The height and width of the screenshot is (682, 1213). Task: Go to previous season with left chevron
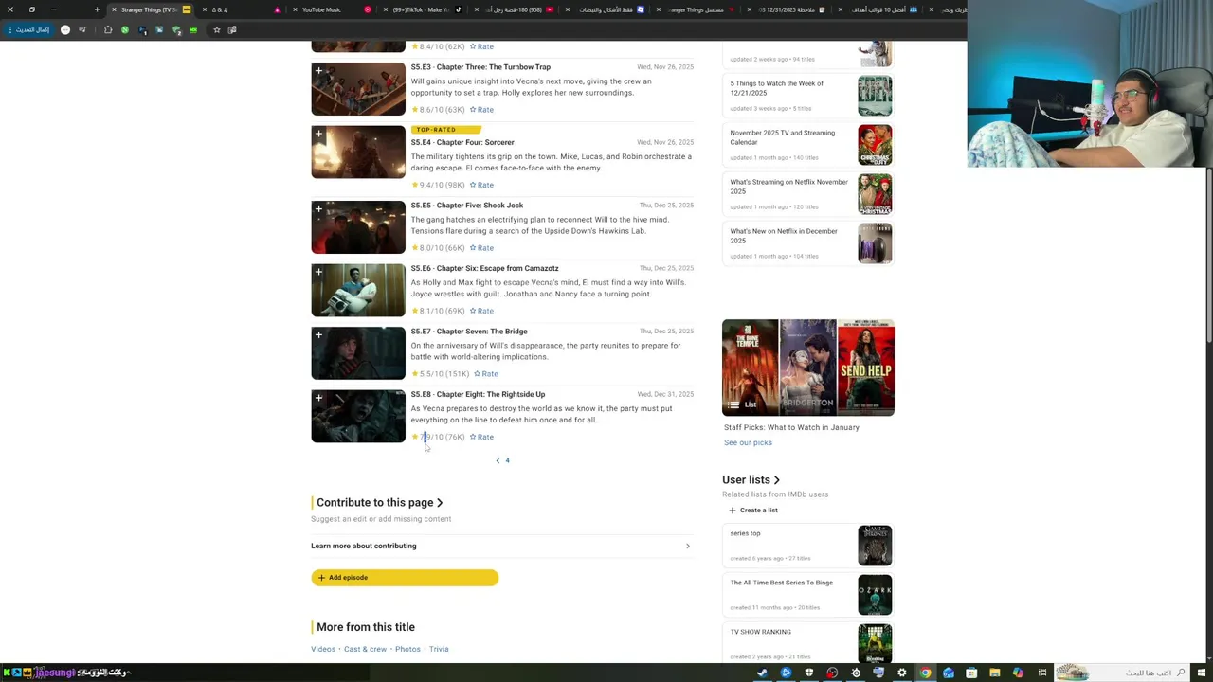pyautogui.click(x=498, y=461)
